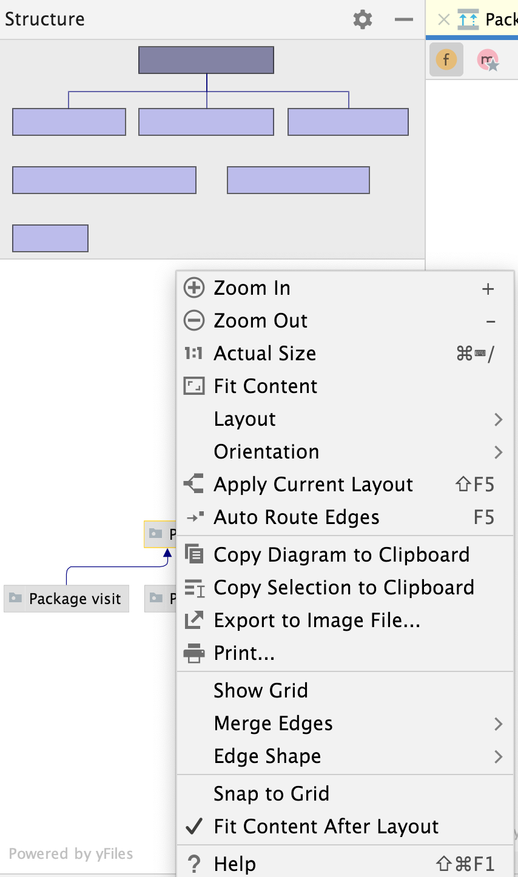Expand the Orientation submenu
Image resolution: width=518 pixels, height=877 pixels.
266,452
